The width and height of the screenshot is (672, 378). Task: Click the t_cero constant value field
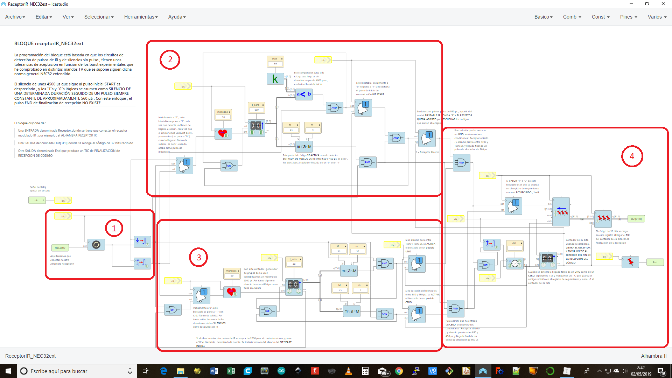(257, 110)
